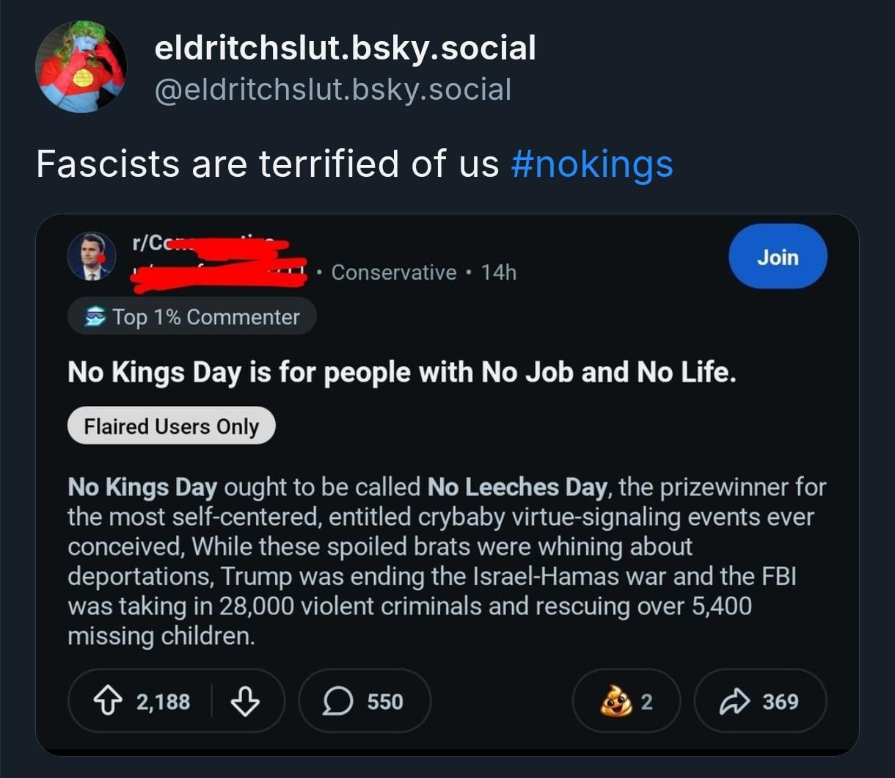Click the bold eldritchslut.bsky.social display name
Viewport: 895px width, 778px height.
[345, 48]
